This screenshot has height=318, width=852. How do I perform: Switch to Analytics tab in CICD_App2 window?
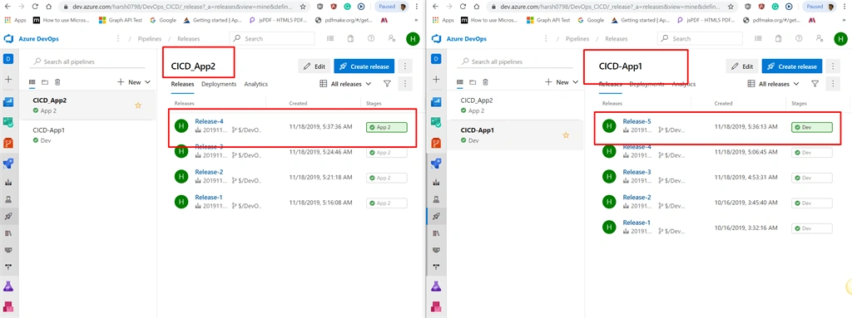[256, 84]
